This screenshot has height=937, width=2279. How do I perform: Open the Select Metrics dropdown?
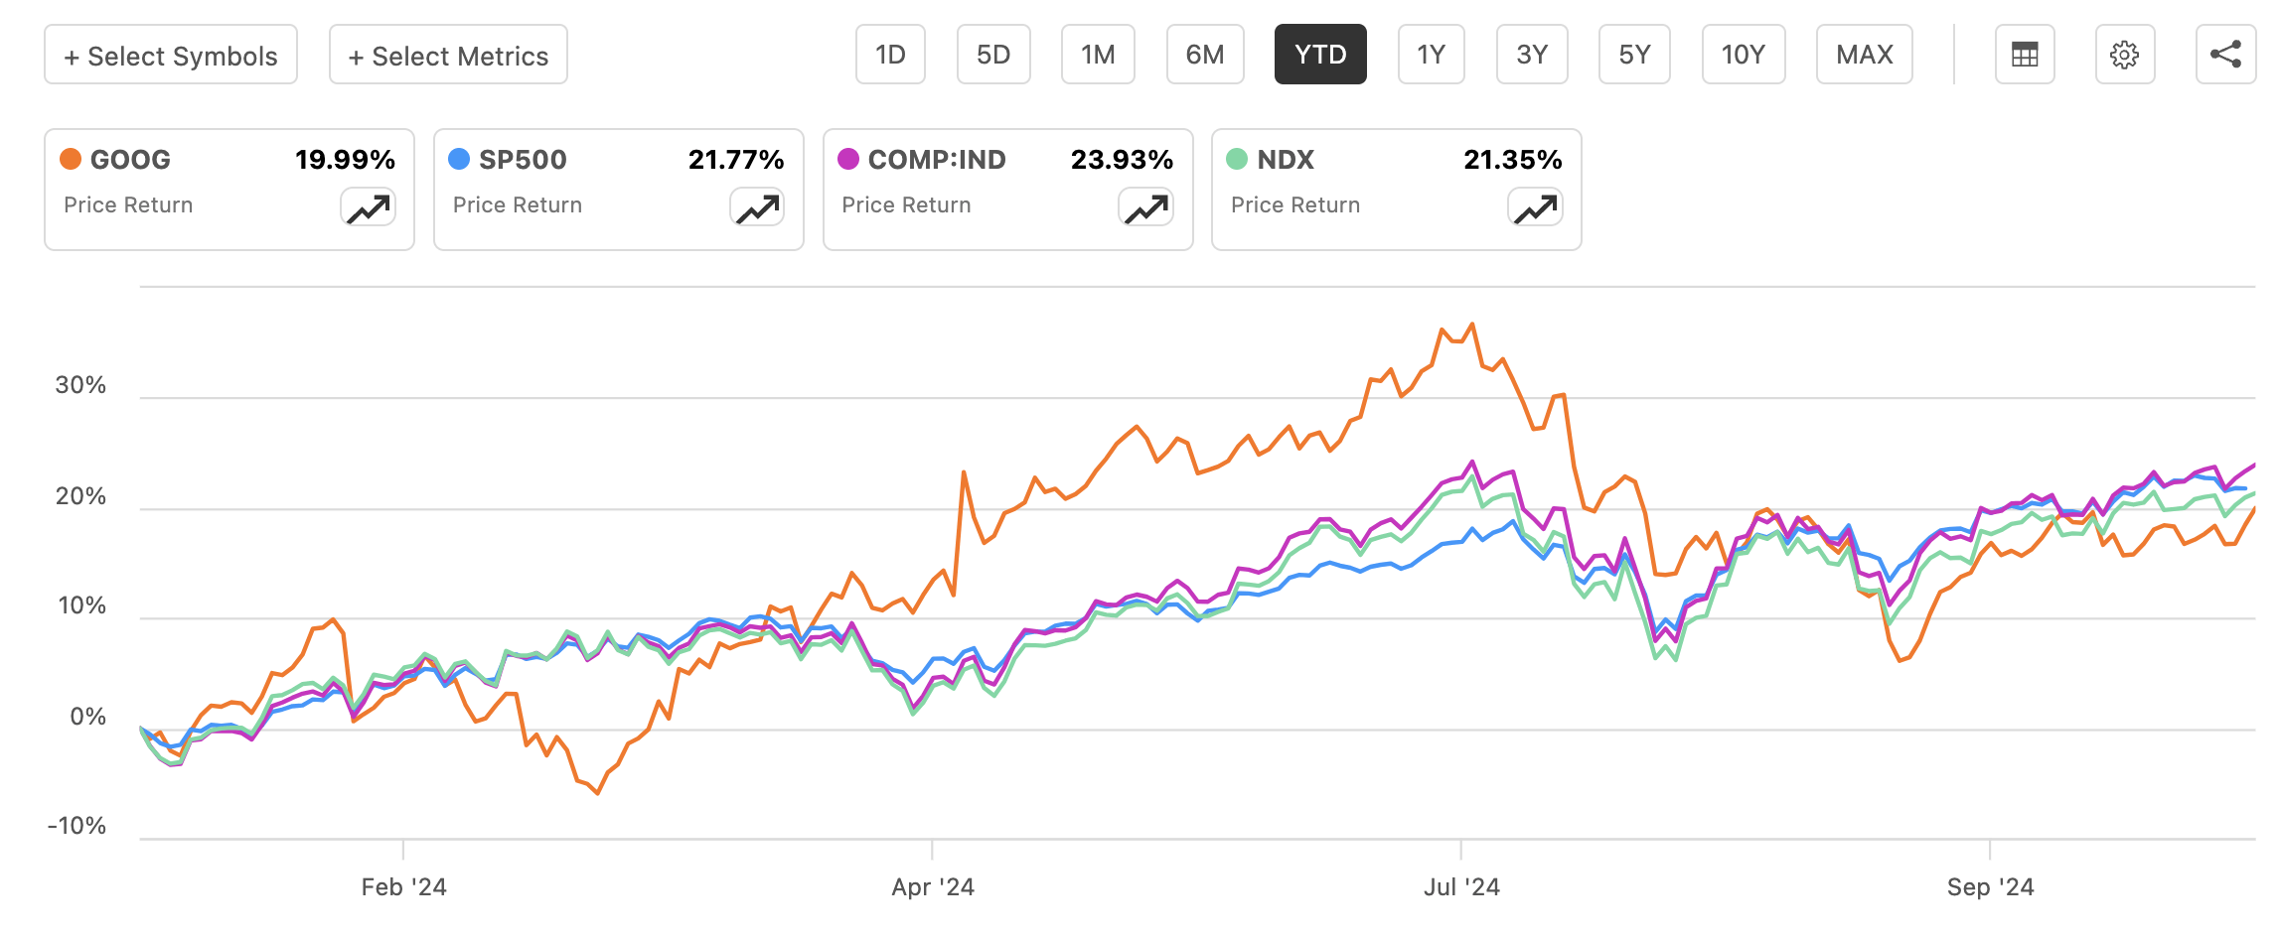pos(448,56)
